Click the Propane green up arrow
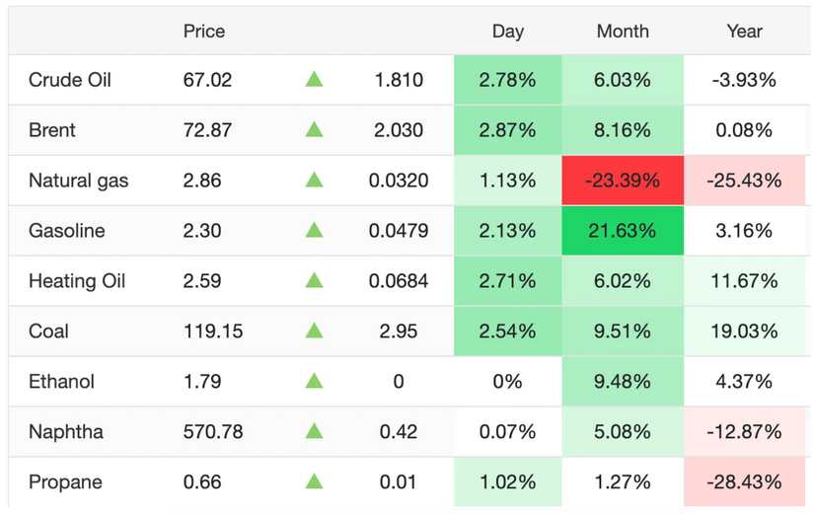The width and height of the screenshot is (814, 515). tap(314, 482)
